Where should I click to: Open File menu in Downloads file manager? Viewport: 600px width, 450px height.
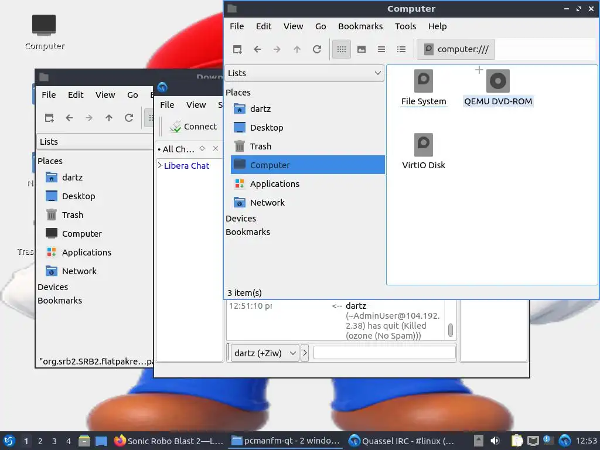click(x=49, y=95)
